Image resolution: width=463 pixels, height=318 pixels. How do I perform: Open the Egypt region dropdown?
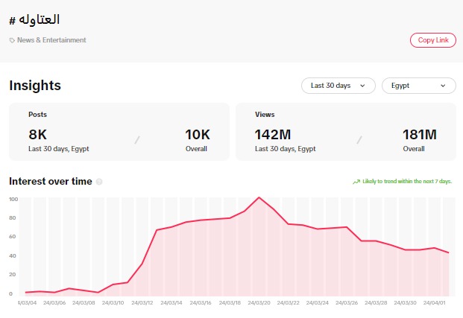(x=418, y=86)
